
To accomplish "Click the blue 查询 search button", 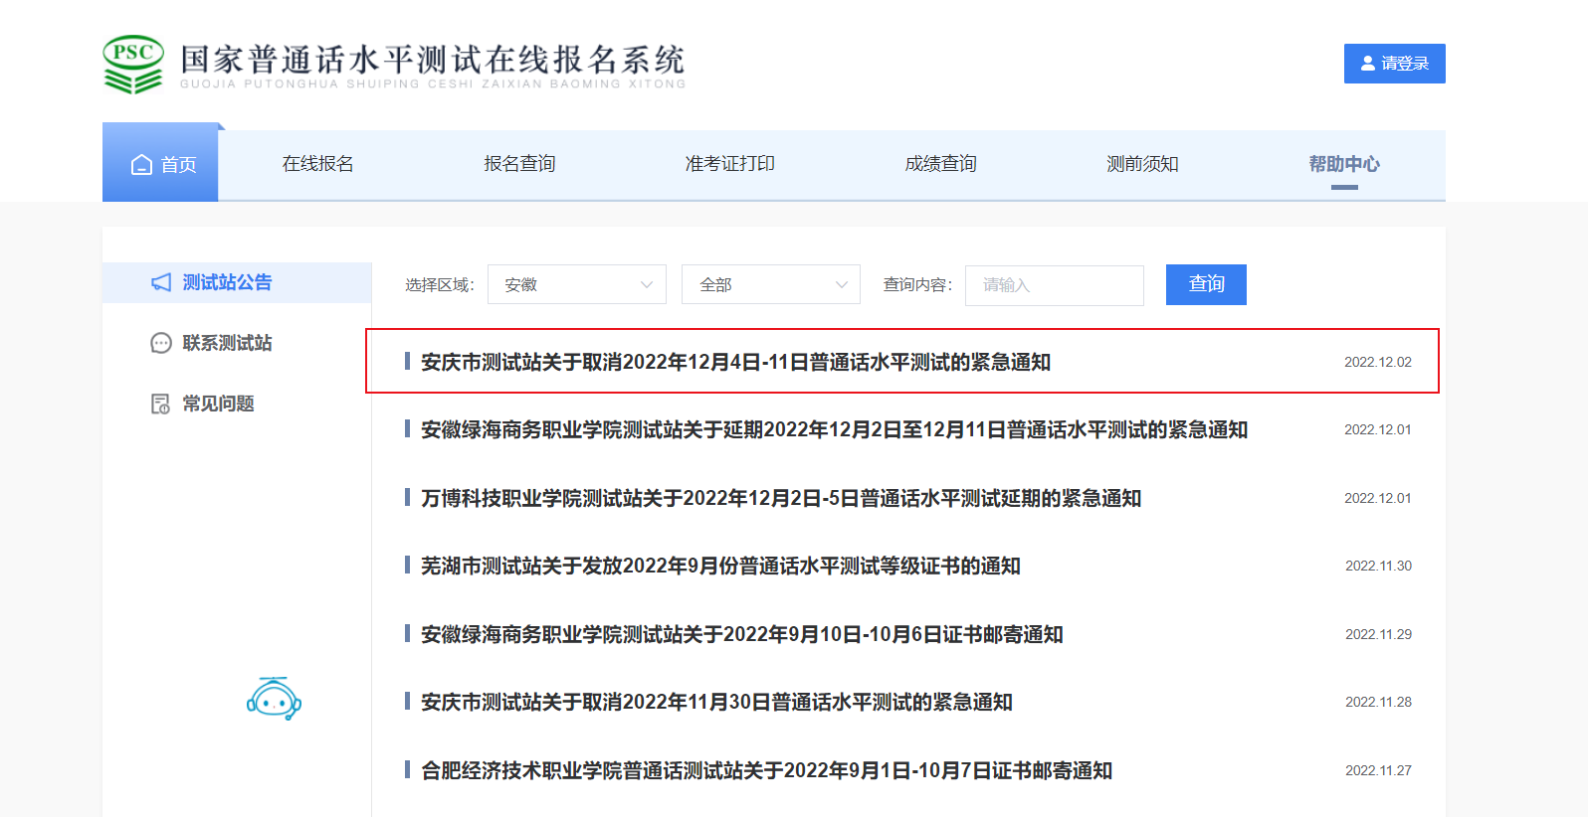I will 1206,284.
